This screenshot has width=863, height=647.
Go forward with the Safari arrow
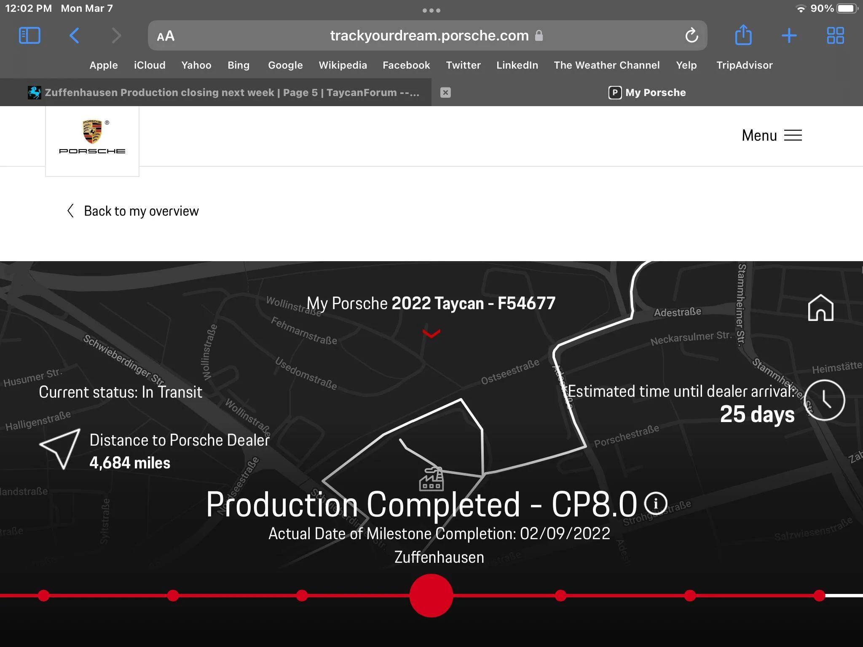[x=116, y=36]
